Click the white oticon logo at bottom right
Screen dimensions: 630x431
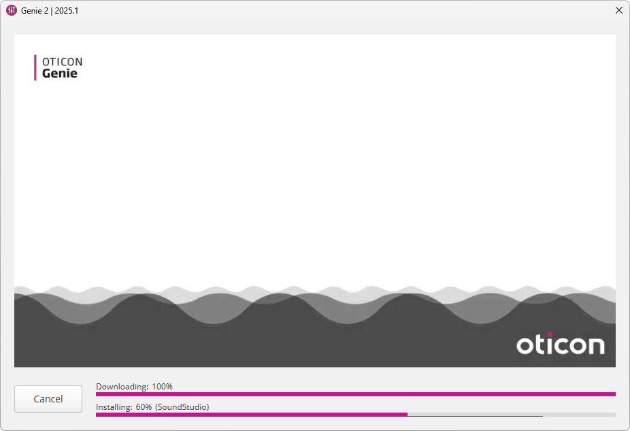point(559,345)
